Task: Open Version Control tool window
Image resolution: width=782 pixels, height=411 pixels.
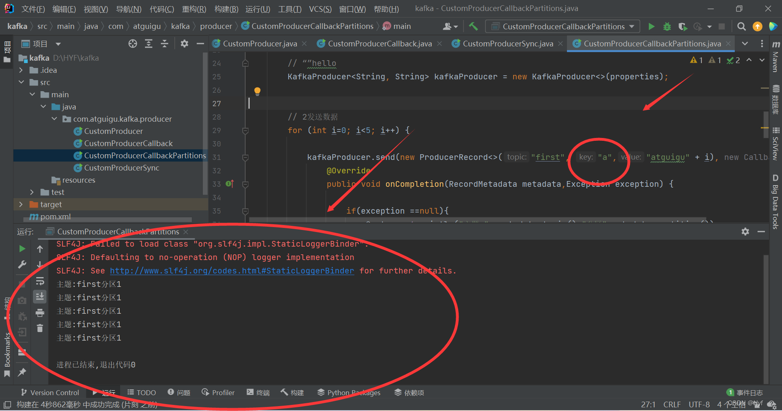Action: (50, 393)
